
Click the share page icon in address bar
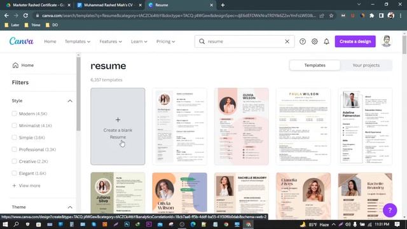[322, 15]
